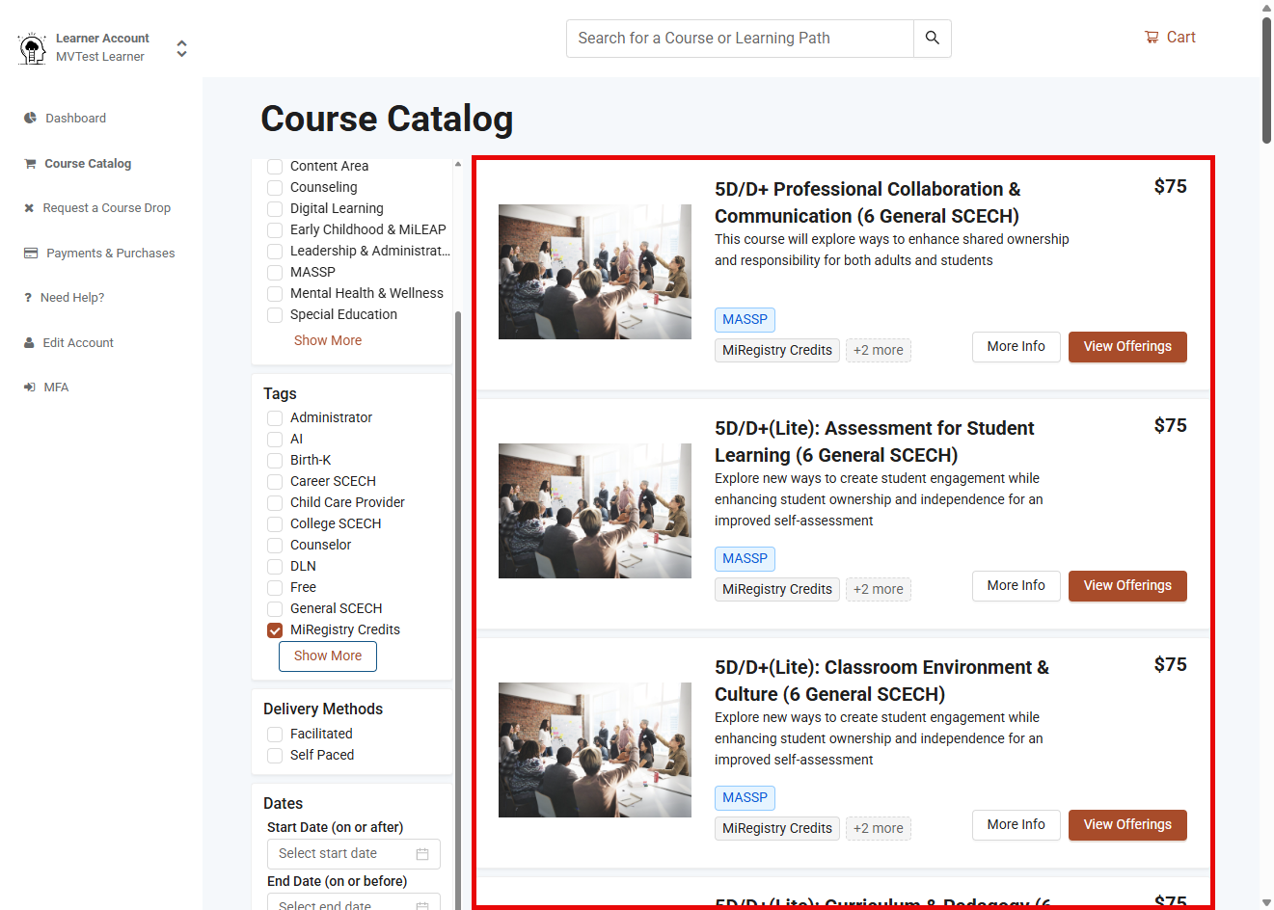View offerings for Professional Collaboration course

tap(1127, 347)
